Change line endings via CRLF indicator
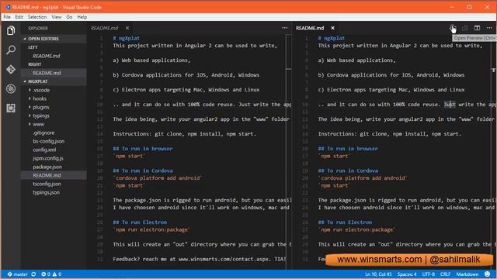Screen dimensions: 497x279 445,274
